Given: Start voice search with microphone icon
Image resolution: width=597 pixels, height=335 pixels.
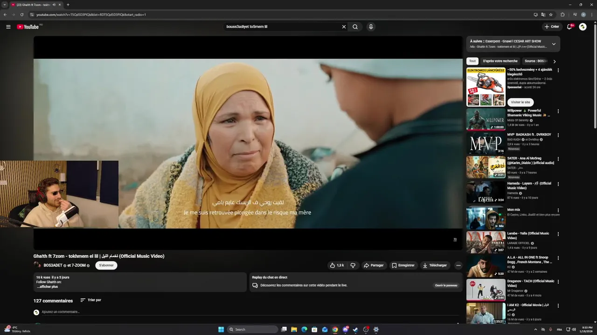Looking at the screenshot, I should click(371, 27).
